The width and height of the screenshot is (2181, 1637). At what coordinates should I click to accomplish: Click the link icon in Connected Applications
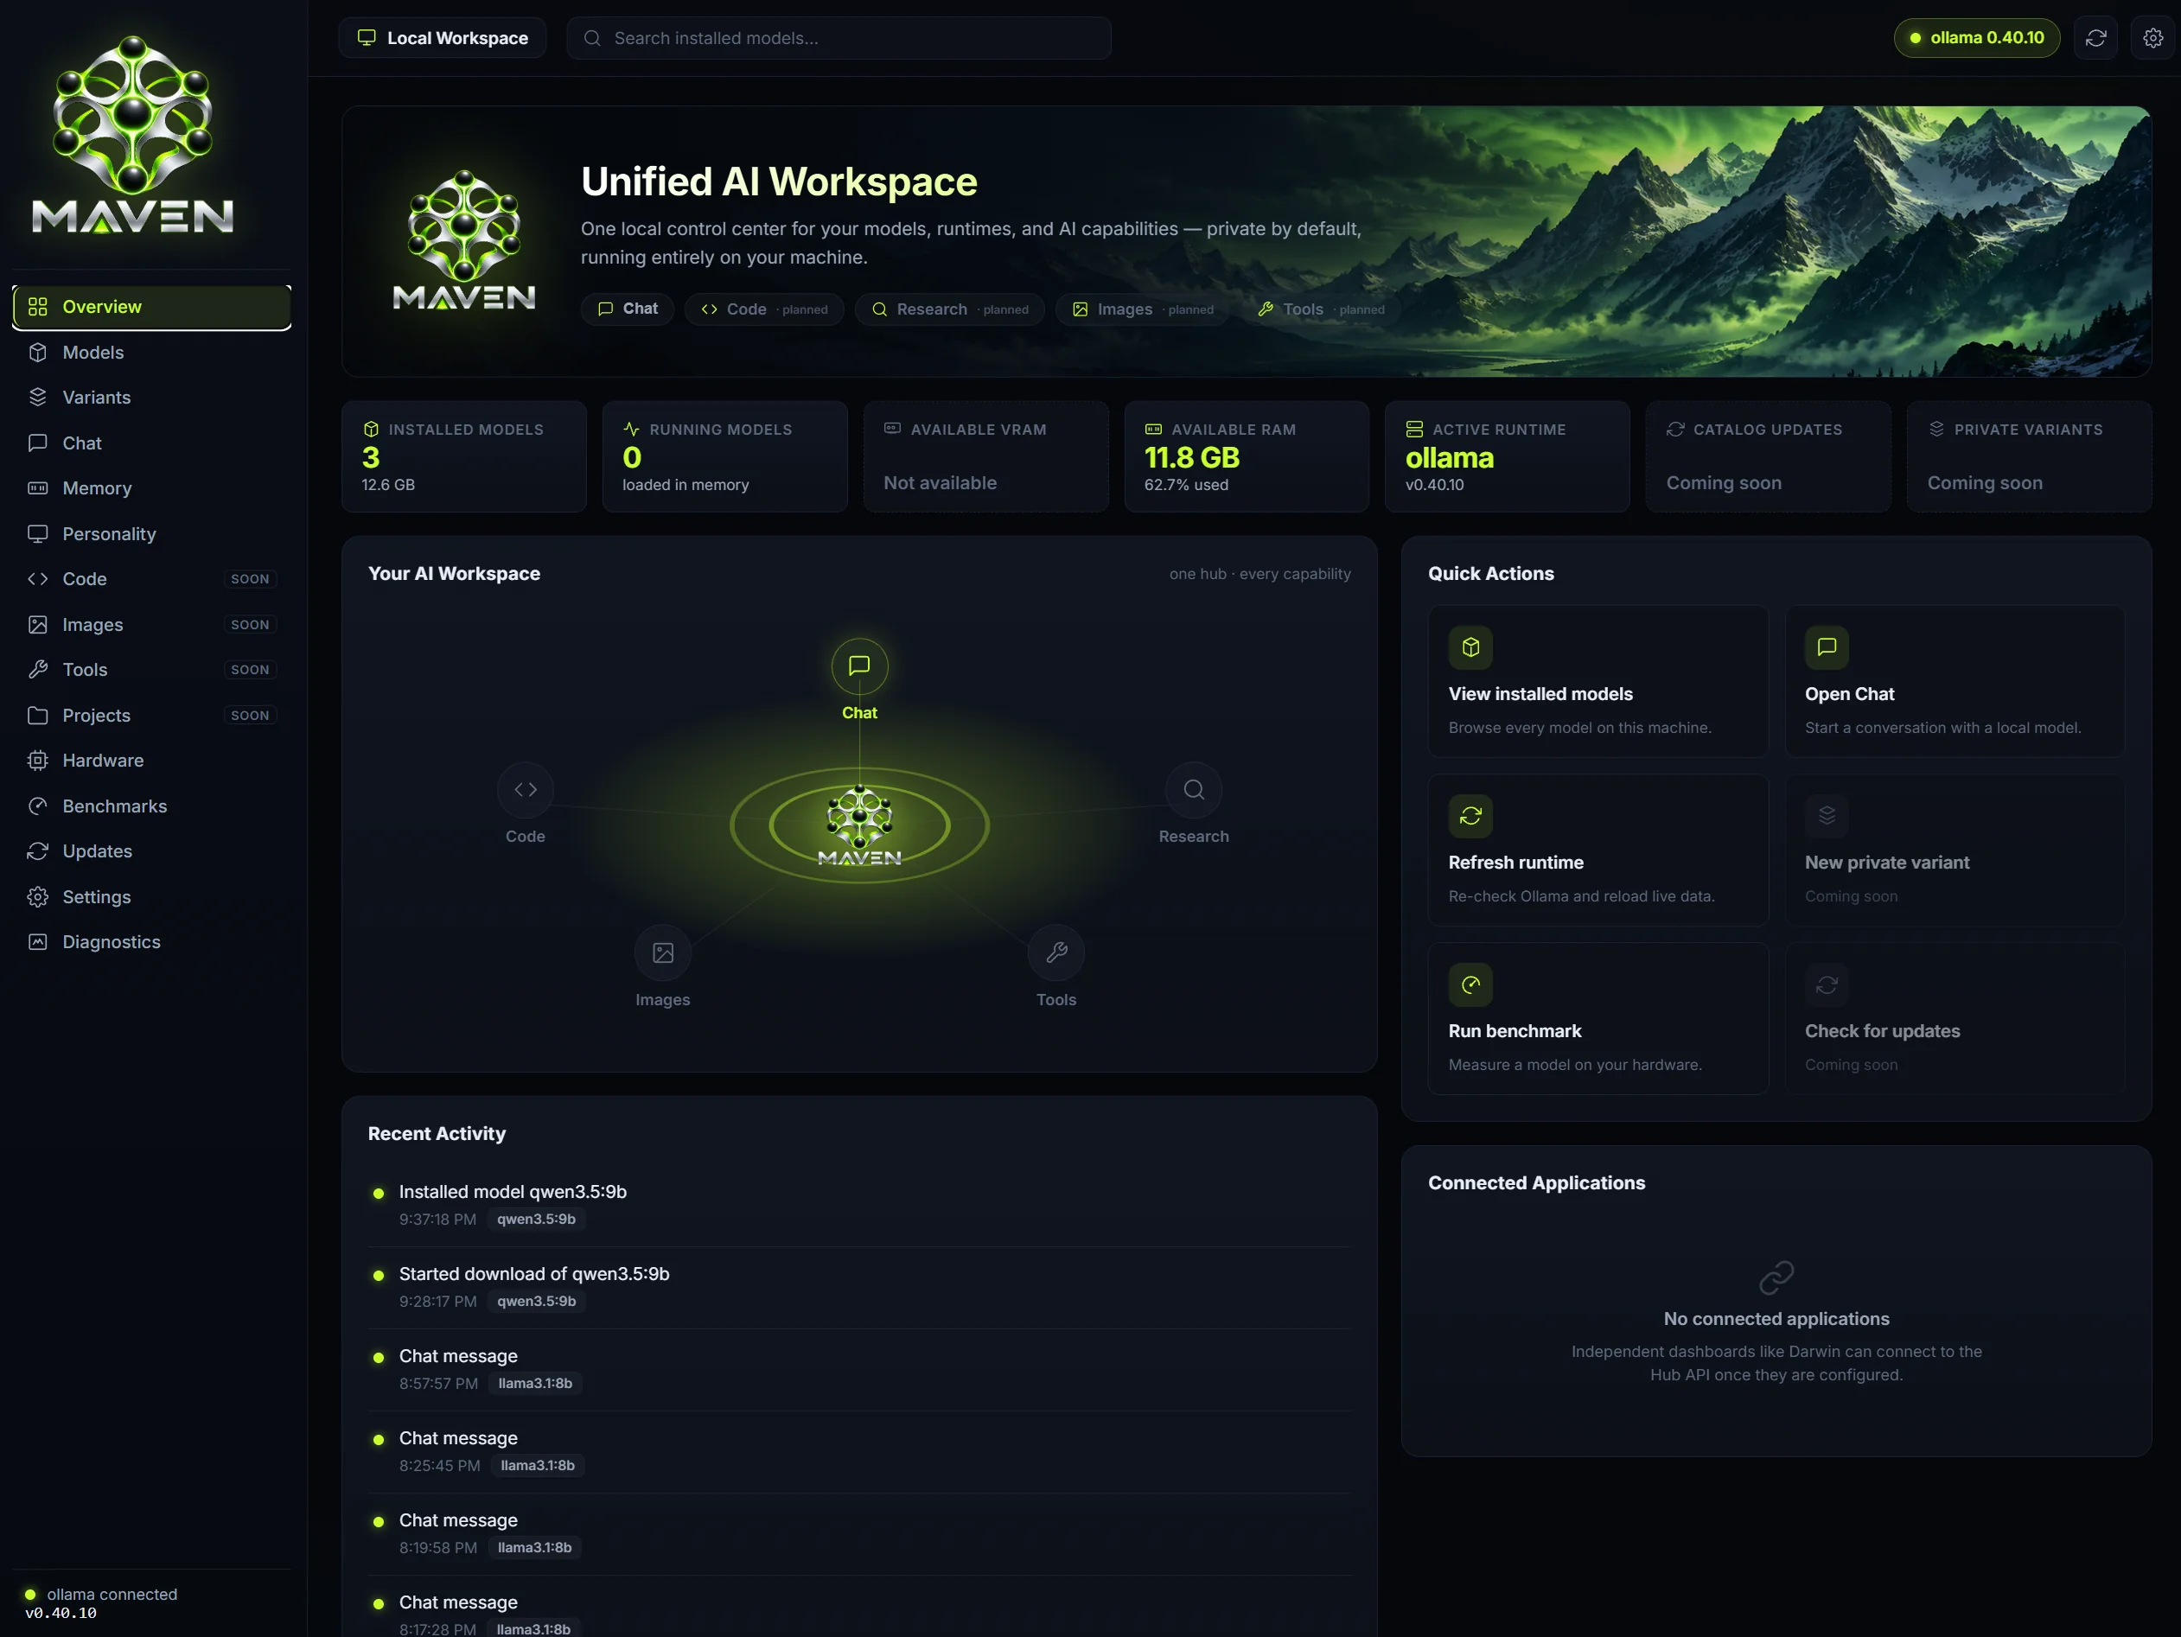(x=1776, y=1277)
